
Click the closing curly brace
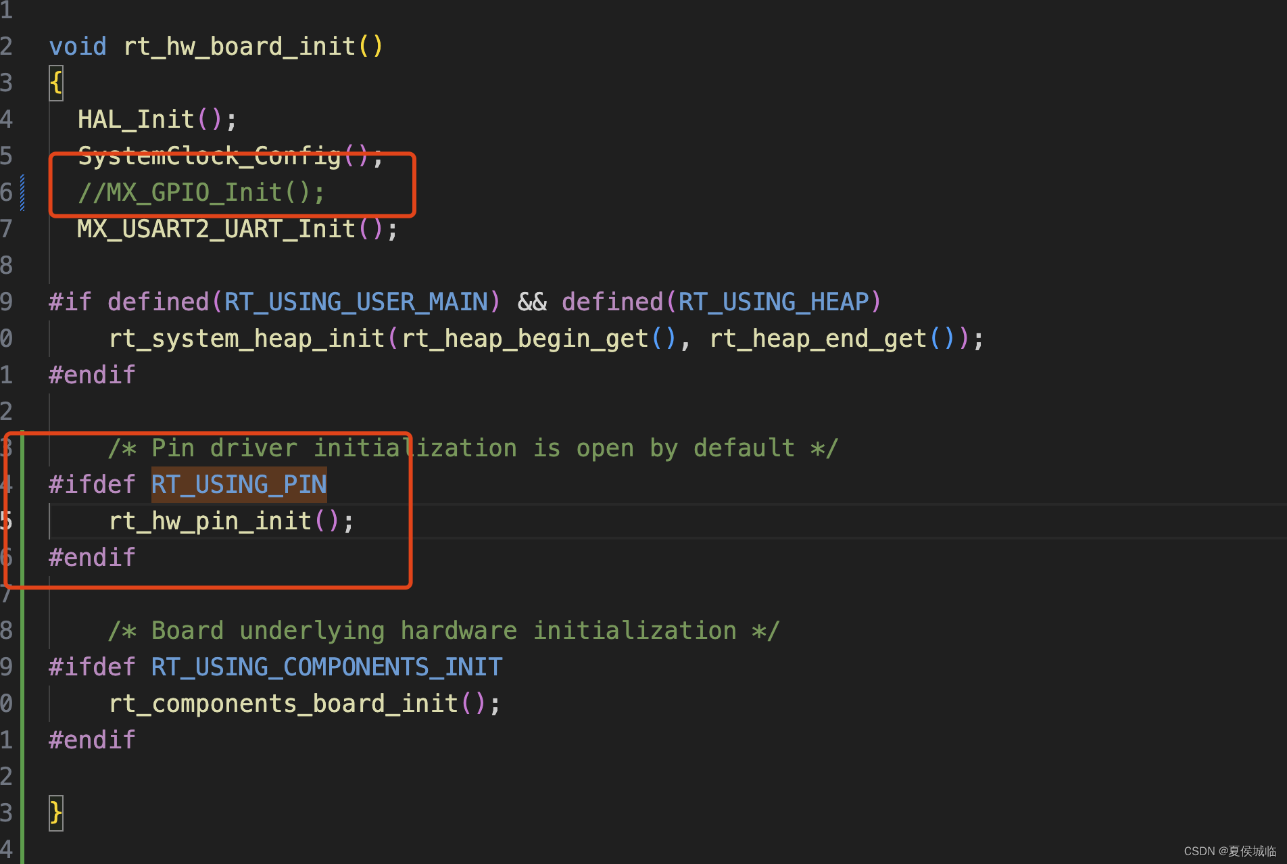click(x=56, y=813)
